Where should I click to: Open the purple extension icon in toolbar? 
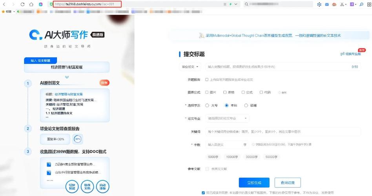pyautogui.click(x=352, y=4)
